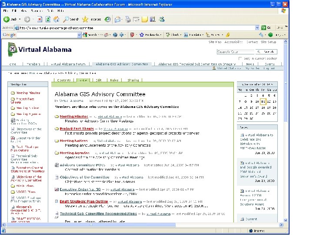Open the Bookmarks dropdown arrow in Google toolbar
Screen dimensions: 313x235
click(x=161, y=35)
